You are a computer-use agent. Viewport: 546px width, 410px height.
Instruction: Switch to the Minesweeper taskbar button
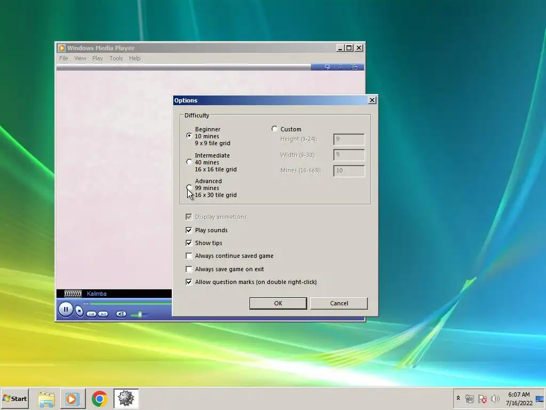coord(126,398)
